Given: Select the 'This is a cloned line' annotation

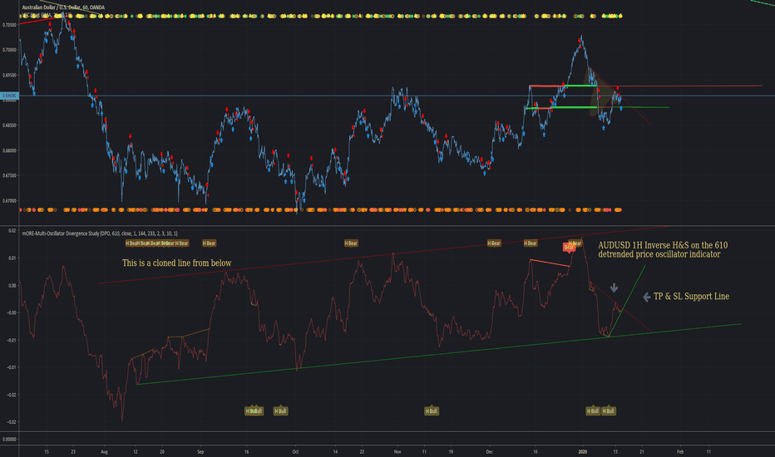Looking at the screenshot, I should (x=177, y=263).
